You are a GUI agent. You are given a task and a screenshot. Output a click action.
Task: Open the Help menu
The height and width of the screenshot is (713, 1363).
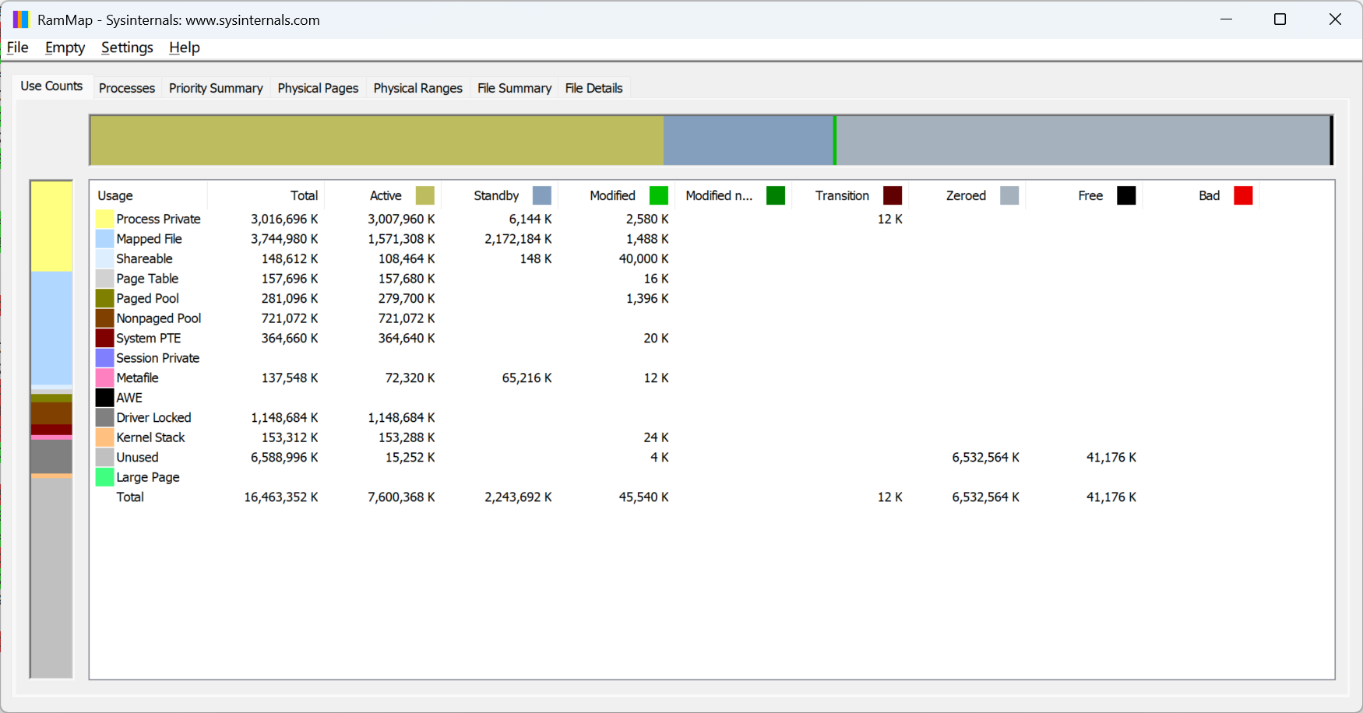185,47
